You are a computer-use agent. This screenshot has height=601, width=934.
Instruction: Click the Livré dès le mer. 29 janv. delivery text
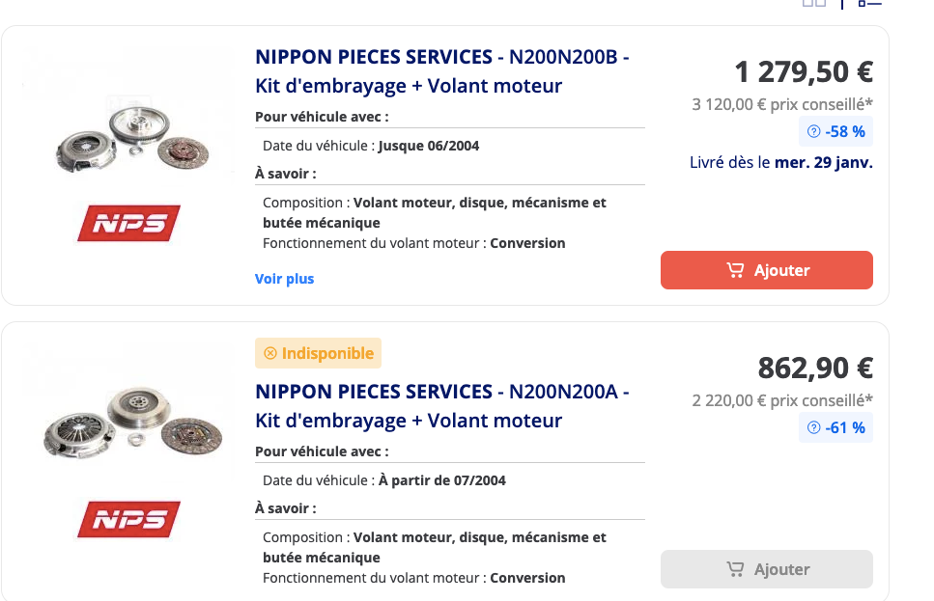(781, 162)
